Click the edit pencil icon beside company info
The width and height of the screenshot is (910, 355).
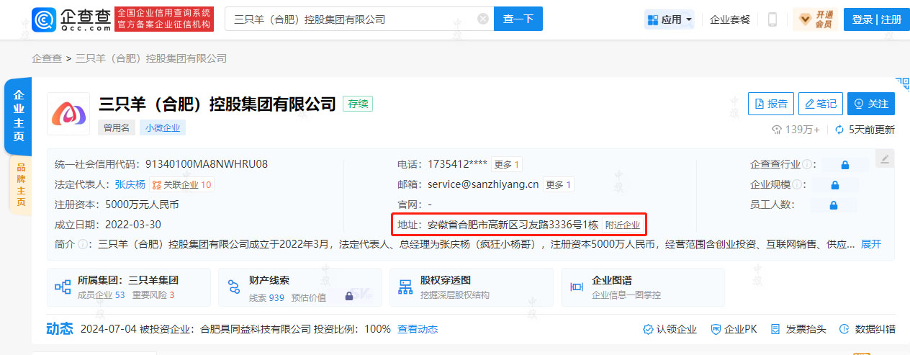tap(885, 158)
